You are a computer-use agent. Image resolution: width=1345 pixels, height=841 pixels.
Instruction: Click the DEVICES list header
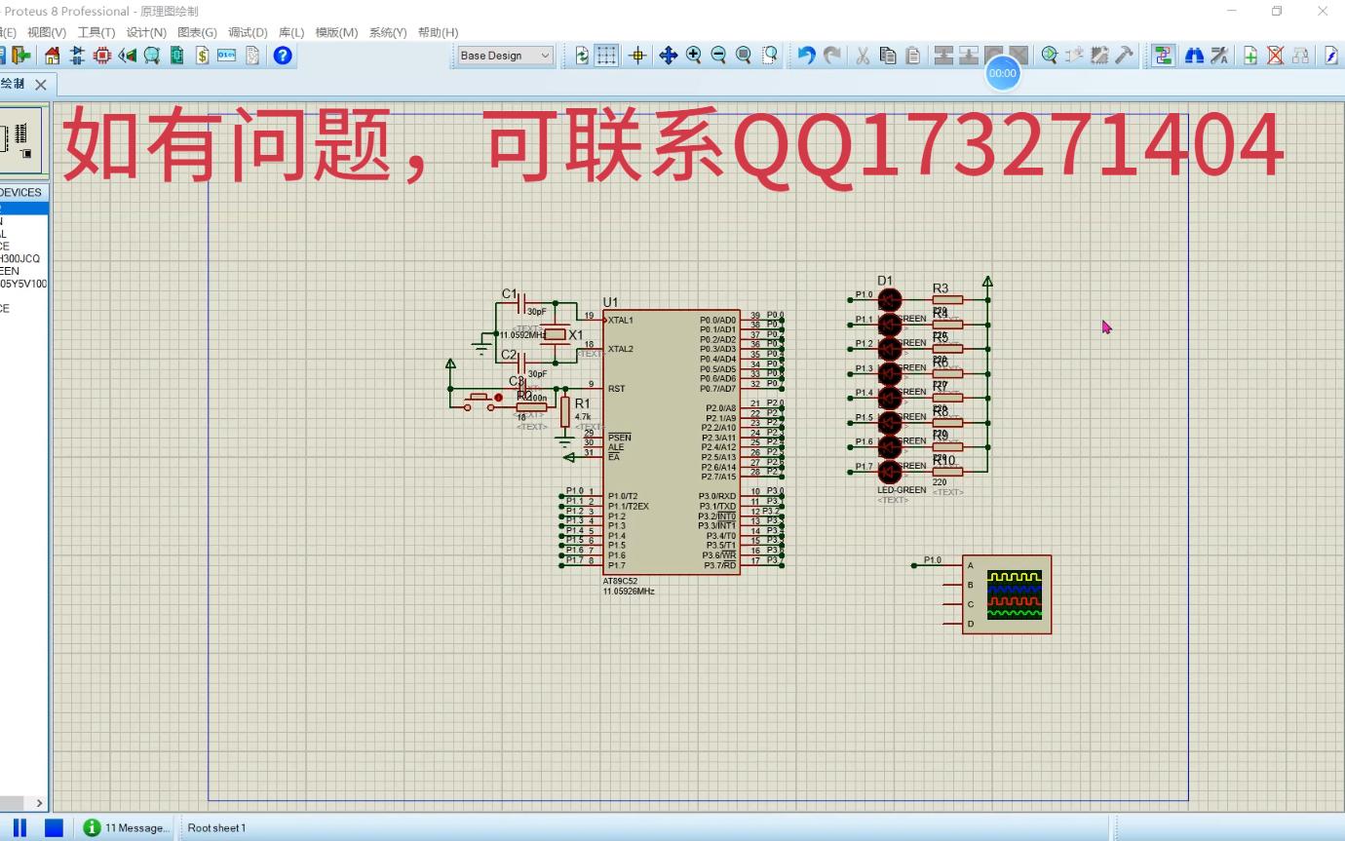23,192
